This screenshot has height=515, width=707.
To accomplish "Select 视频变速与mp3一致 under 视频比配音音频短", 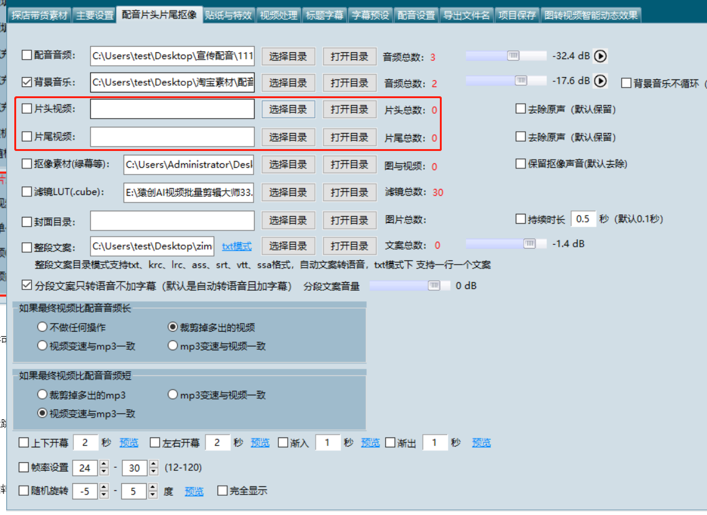I will pos(42,413).
